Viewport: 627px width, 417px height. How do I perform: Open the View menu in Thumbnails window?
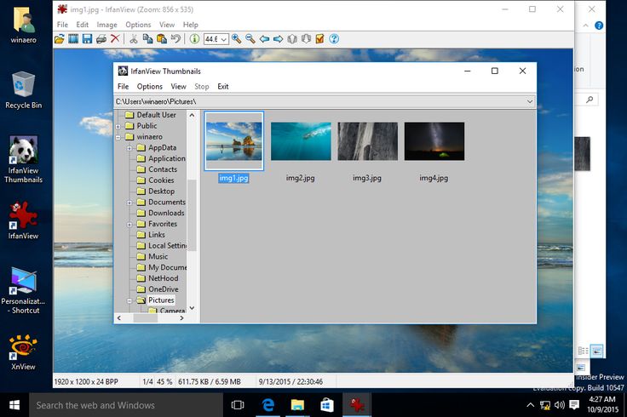pos(178,86)
